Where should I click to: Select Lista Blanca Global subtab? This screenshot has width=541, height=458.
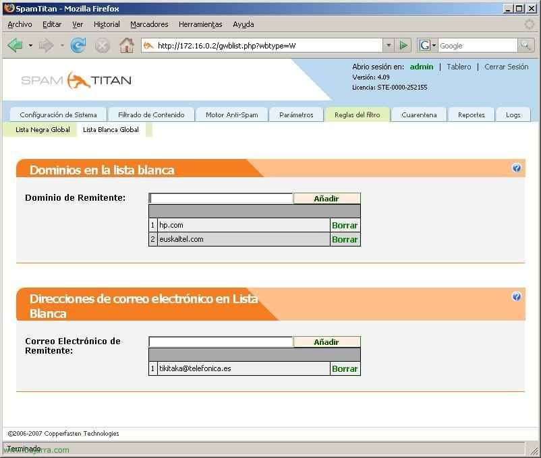click(x=111, y=130)
